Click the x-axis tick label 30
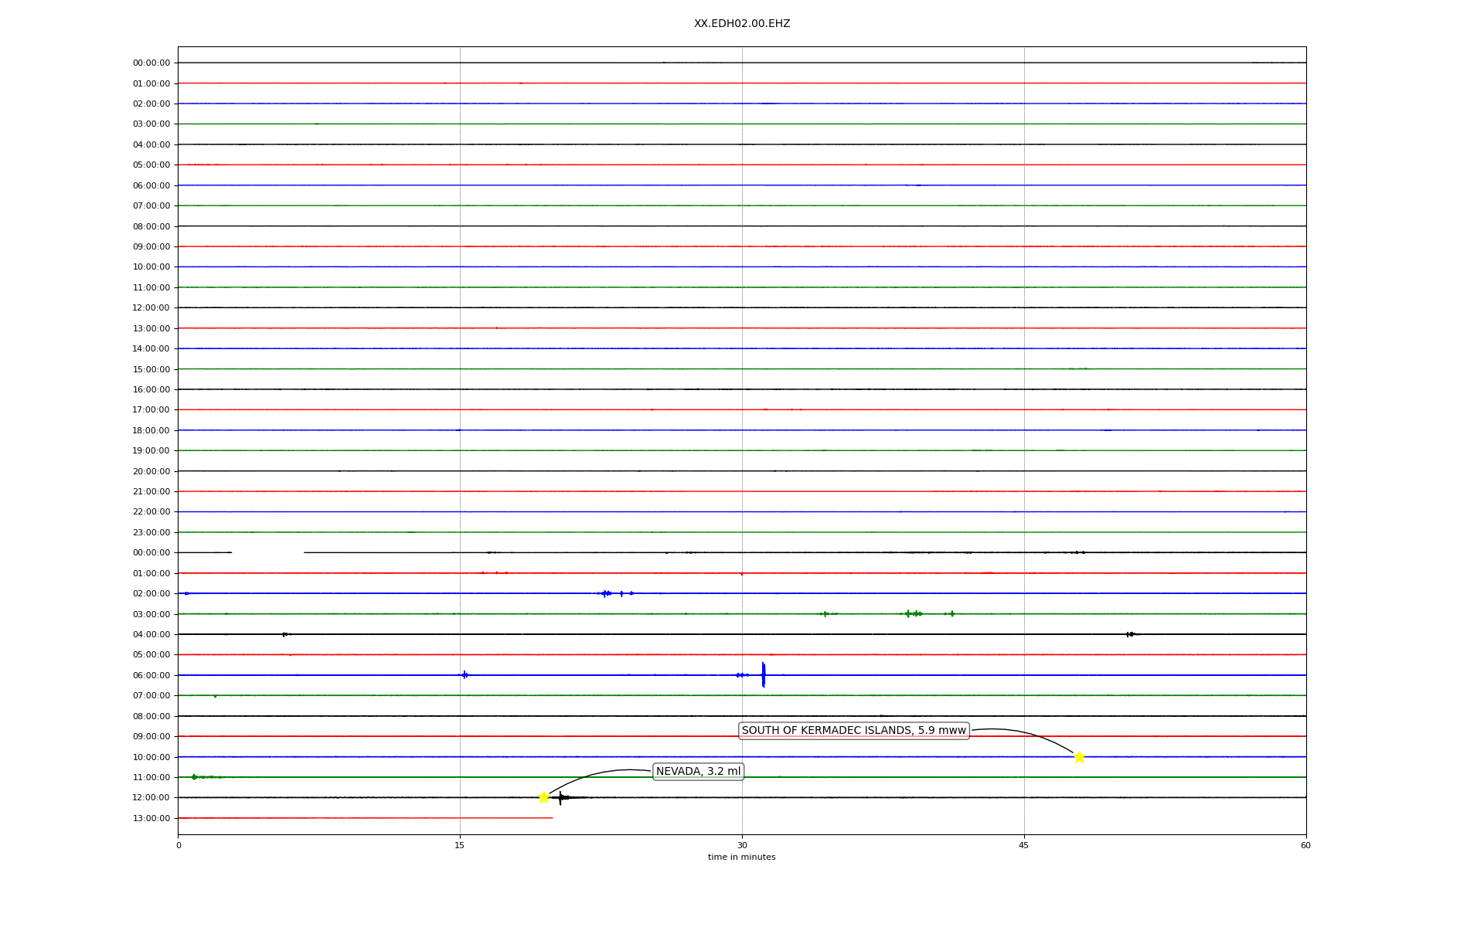 pyautogui.click(x=742, y=845)
